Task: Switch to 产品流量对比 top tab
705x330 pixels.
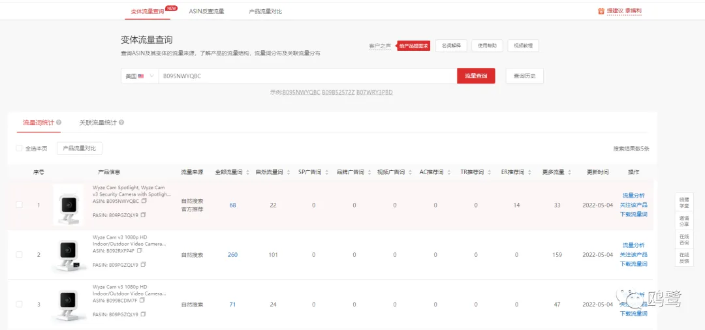Action: (265, 11)
